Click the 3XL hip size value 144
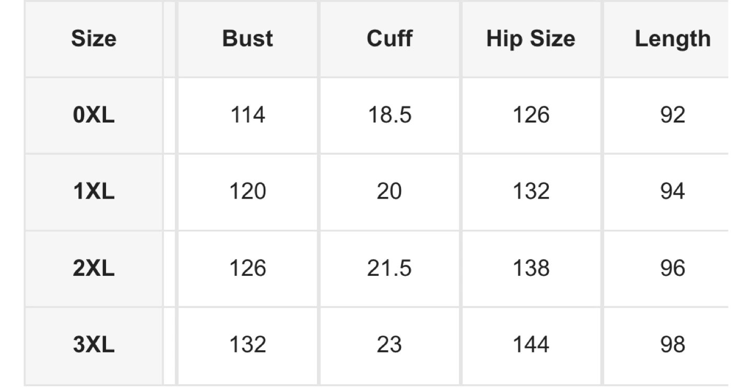This screenshot has width=752, height=392. pos(531,345)
